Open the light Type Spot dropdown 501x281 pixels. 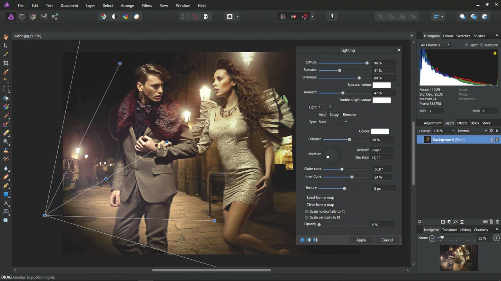pyautogui.click(x=333, y=122)
